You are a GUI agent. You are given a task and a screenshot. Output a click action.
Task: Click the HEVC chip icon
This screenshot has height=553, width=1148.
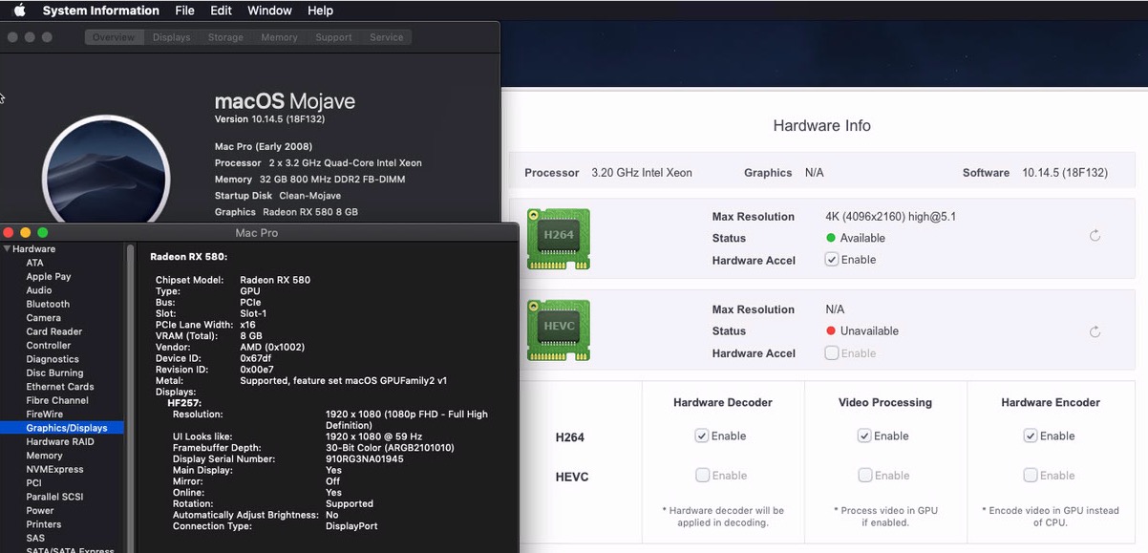tap(559, 330)
